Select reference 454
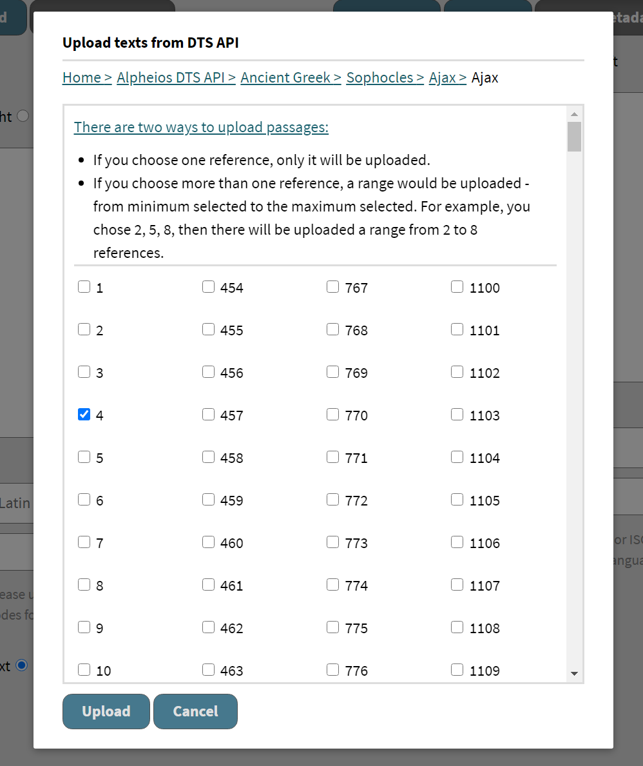Screen dimensions: 643x766 pyautogui.click(x=208, y=287)
